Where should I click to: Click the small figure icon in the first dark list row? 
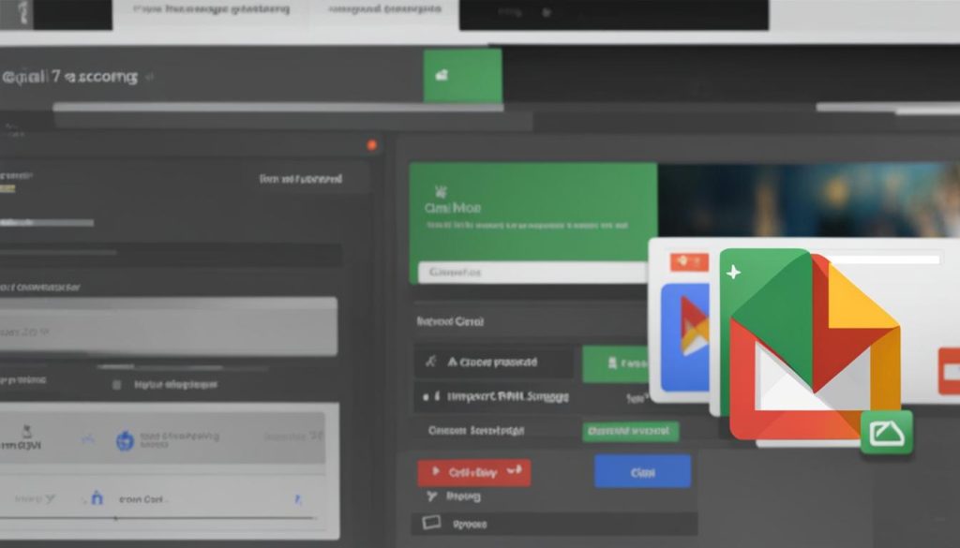tap(430, 362)
